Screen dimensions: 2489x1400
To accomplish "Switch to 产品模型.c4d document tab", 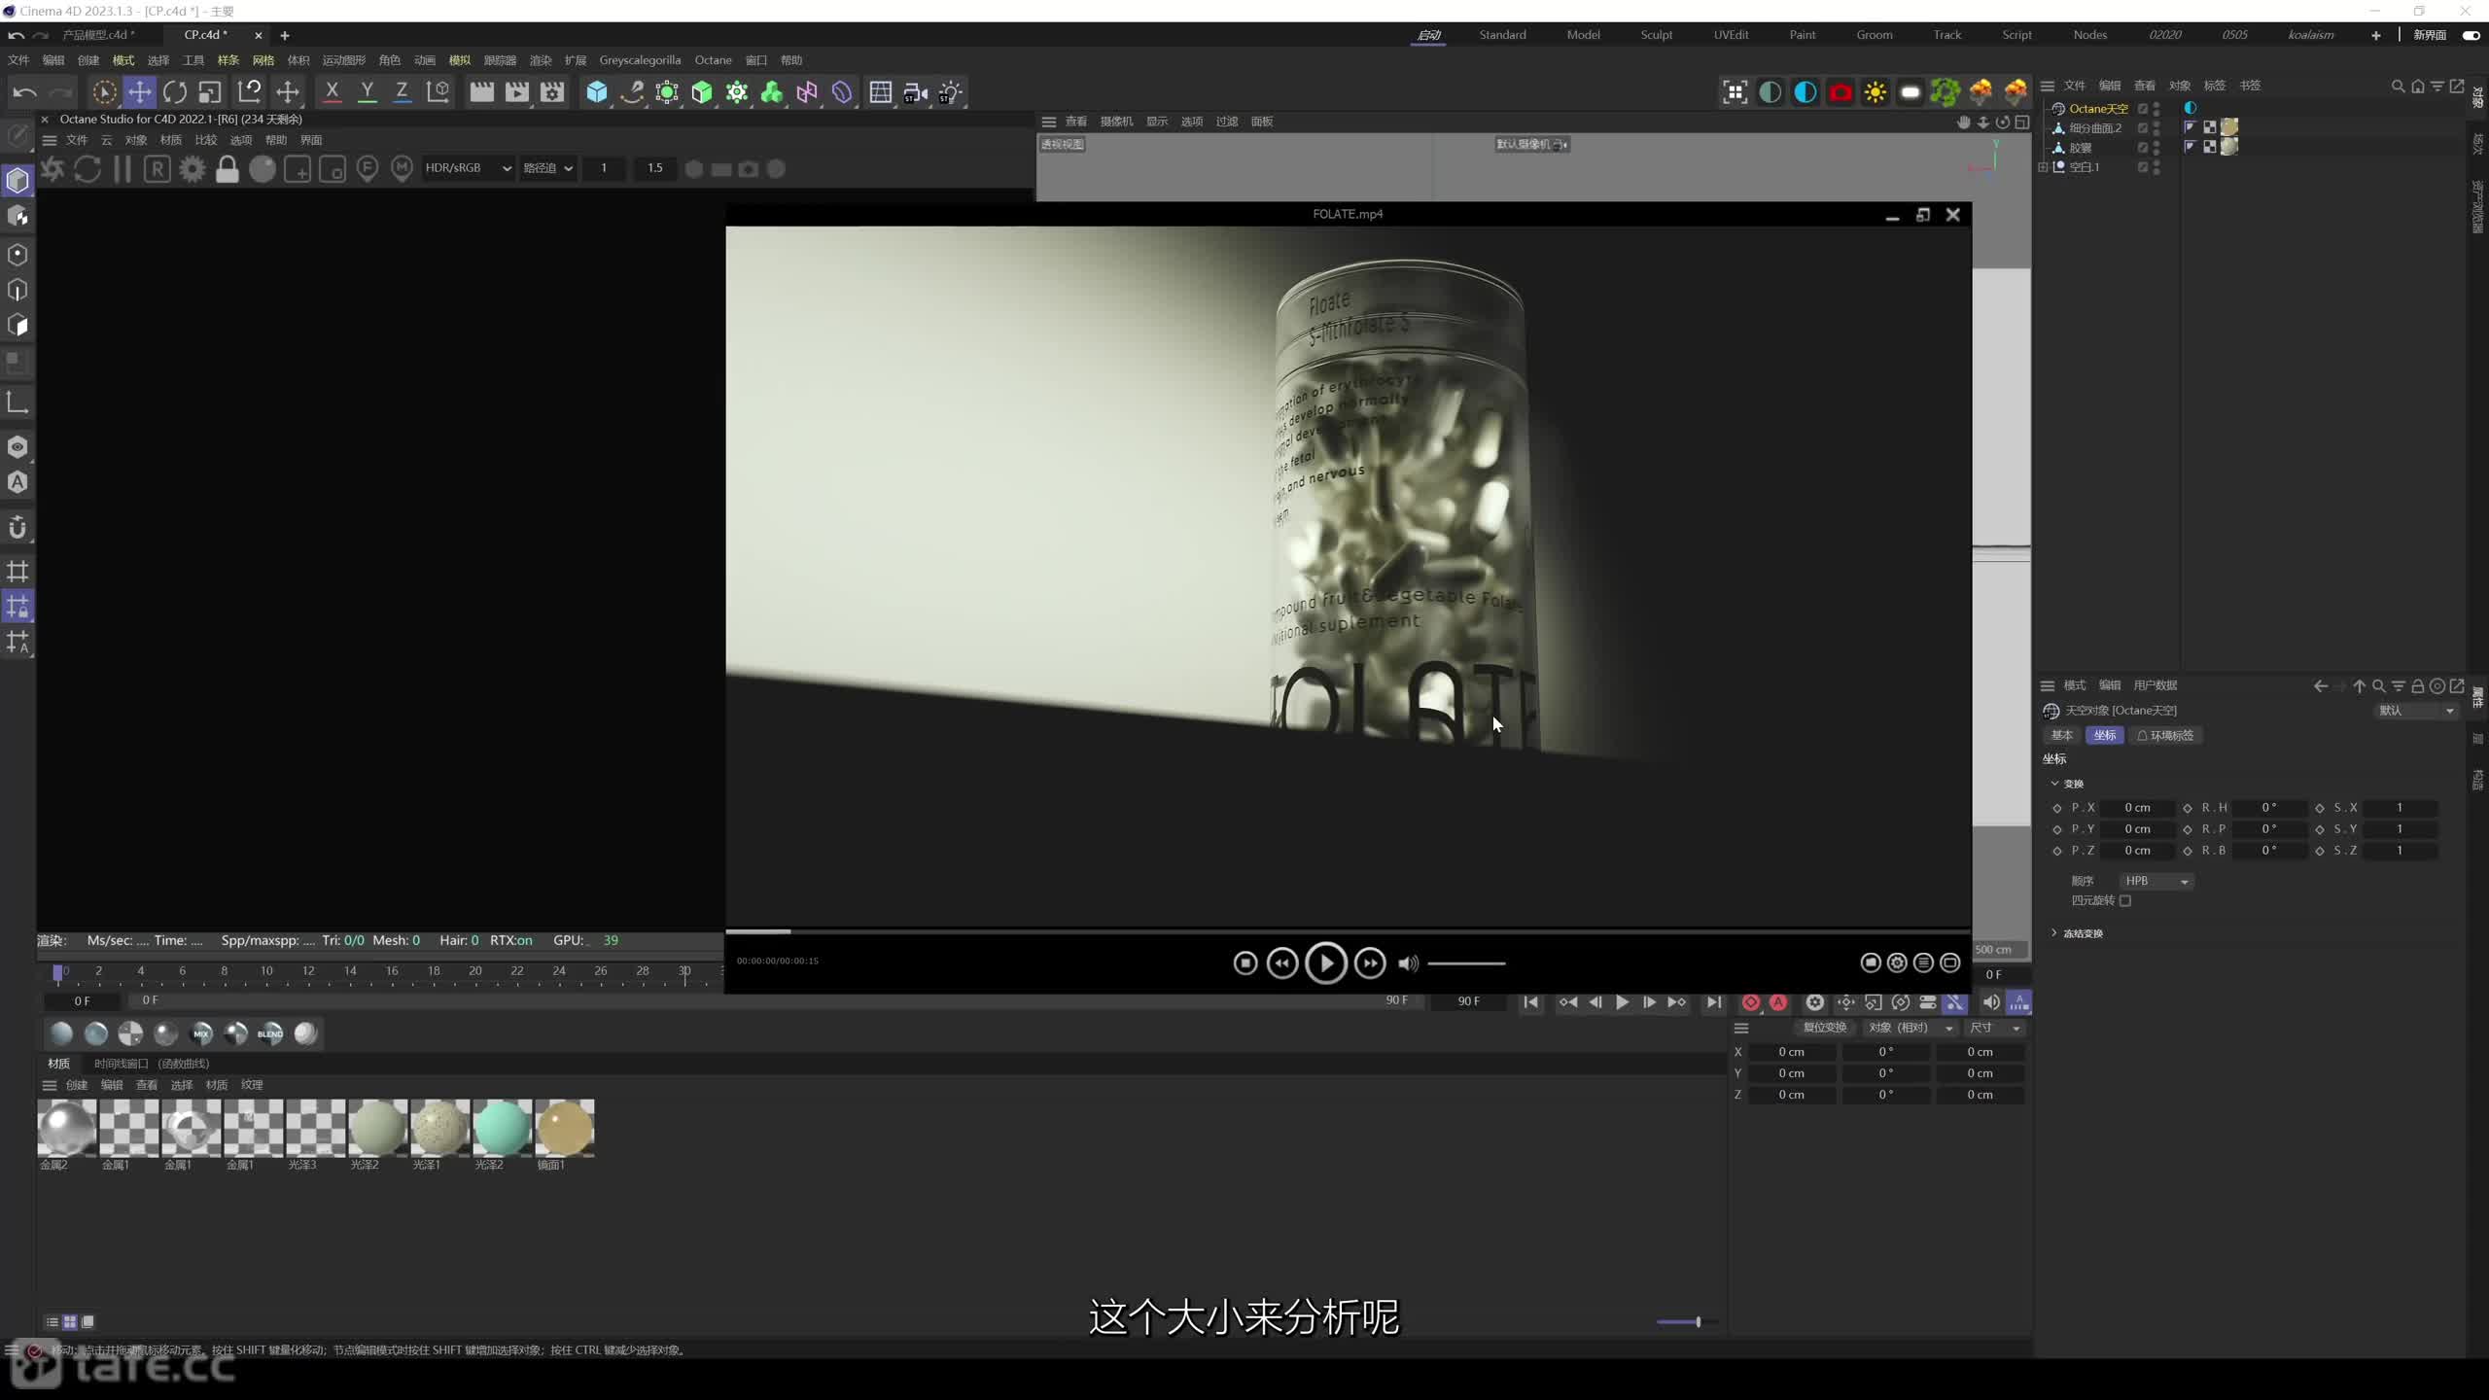I will point(98,35).
